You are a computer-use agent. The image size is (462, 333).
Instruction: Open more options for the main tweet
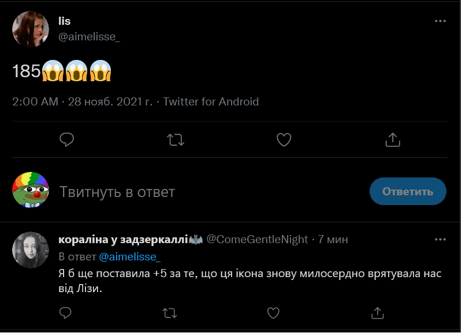tap(440, 21)
